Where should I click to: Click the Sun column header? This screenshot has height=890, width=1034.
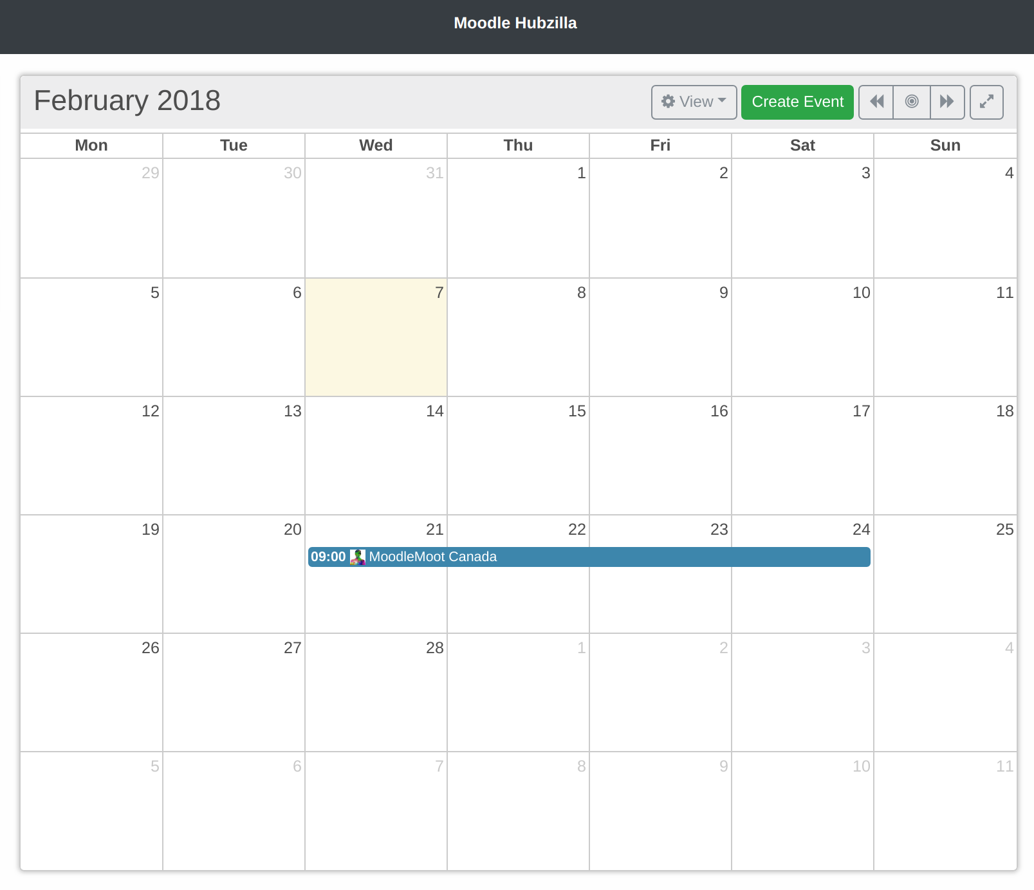point(945,145)
